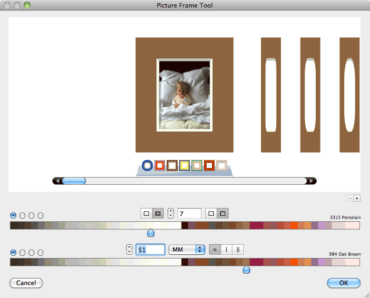Click the first narrow brown frame preview
Viewport: 370px width, 298px height.
click(271, 95)
